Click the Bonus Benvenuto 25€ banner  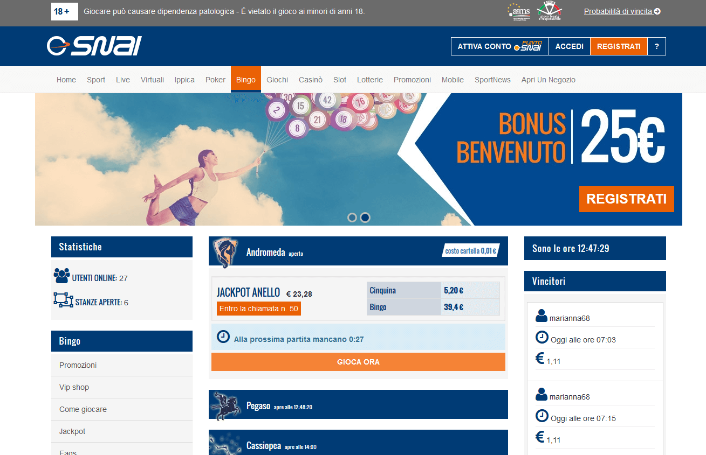[x=359, y=159]
